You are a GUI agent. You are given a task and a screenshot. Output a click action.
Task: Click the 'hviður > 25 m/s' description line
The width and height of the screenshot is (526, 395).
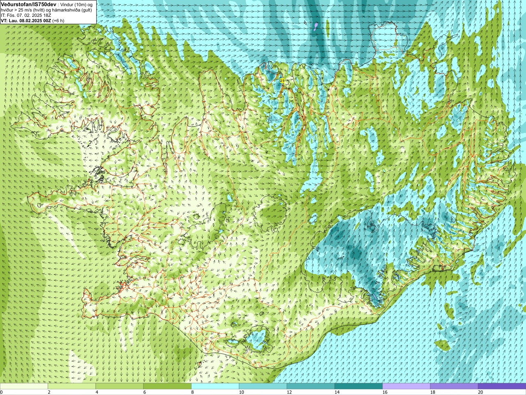(46, 10)
